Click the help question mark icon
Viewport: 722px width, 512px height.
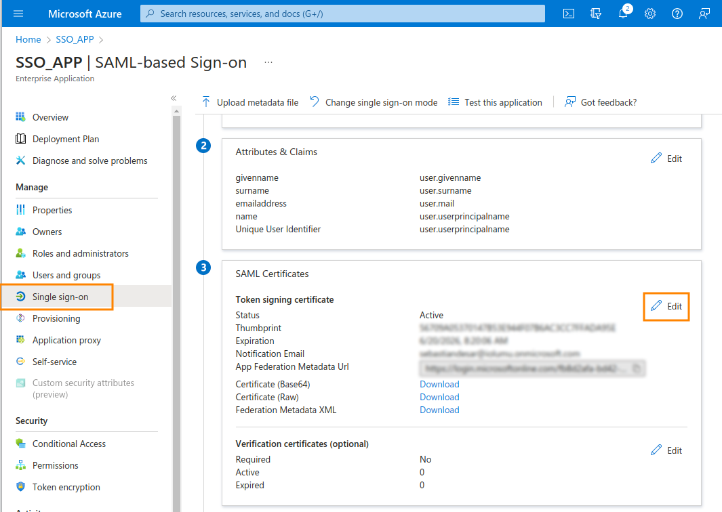tap(677, 14)
